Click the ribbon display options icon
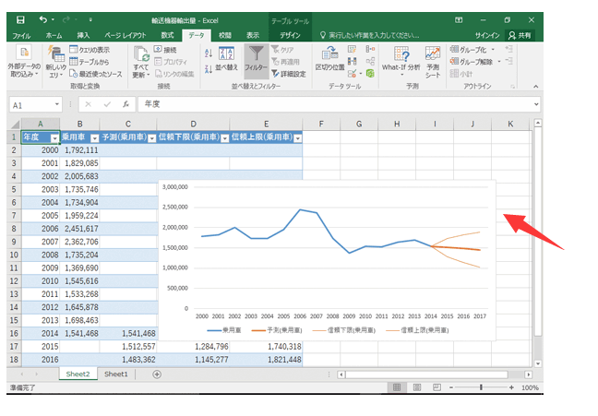The width and height of the screenshot is (598, 416). pos(459,19)
